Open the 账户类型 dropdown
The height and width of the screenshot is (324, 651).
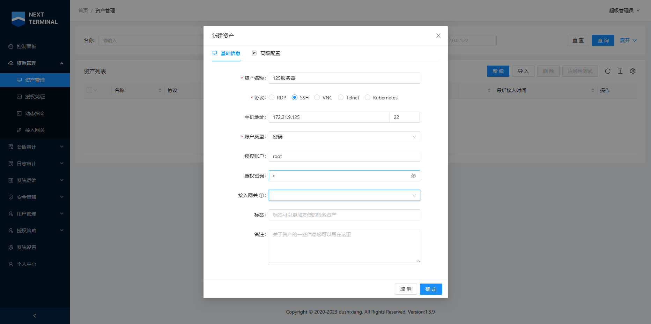(344, 137)
